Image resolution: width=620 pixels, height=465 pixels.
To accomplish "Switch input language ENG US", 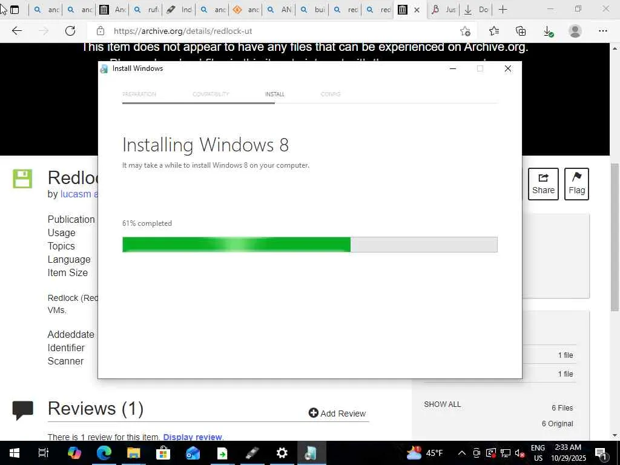I will click(x=538, y=453).
